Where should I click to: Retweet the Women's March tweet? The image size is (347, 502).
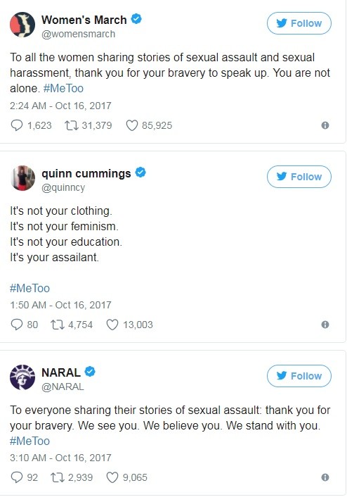coord(72,125)
